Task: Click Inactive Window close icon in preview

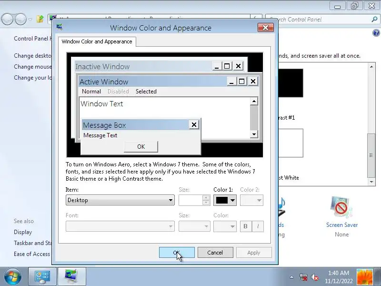Action: pyautogui.click(x=239, y=66)
